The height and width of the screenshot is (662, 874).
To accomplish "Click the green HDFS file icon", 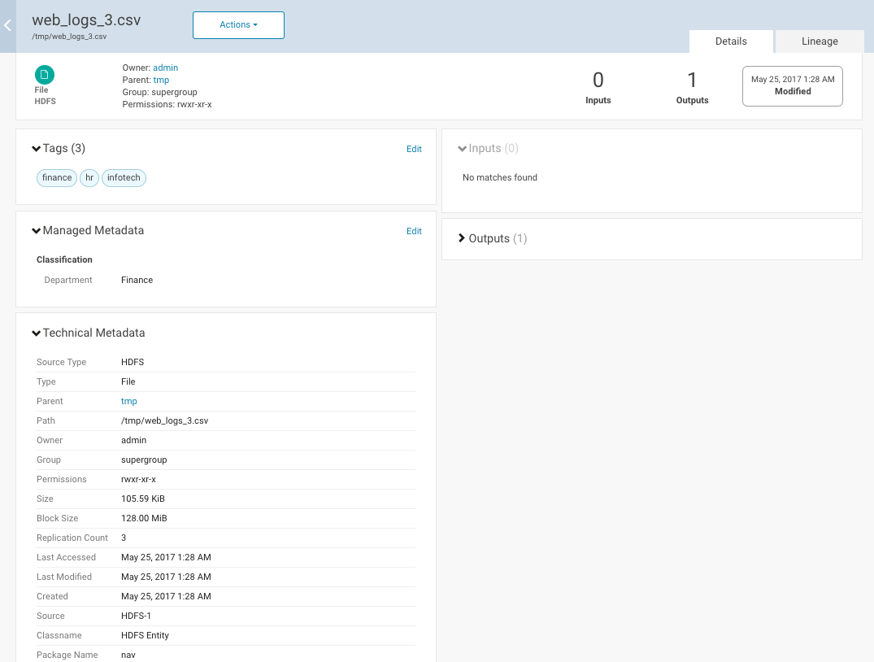I will (45, 76).
